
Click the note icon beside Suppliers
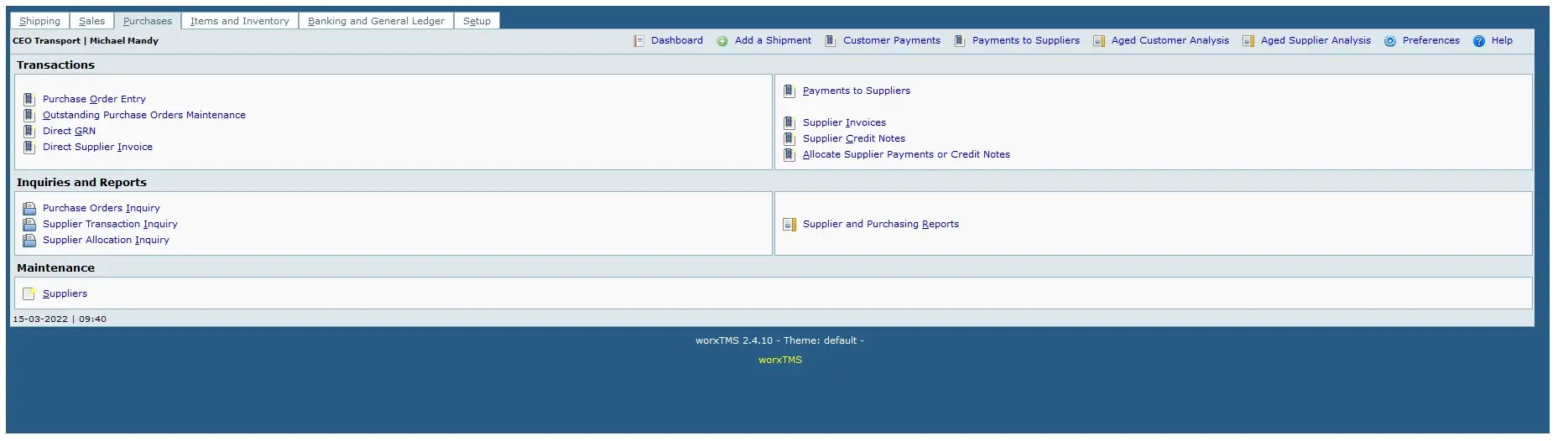click(29, 293)
